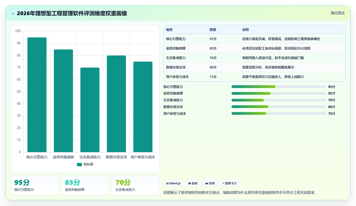
Task: Click the lightning icon beside the title
Action: 13,14
